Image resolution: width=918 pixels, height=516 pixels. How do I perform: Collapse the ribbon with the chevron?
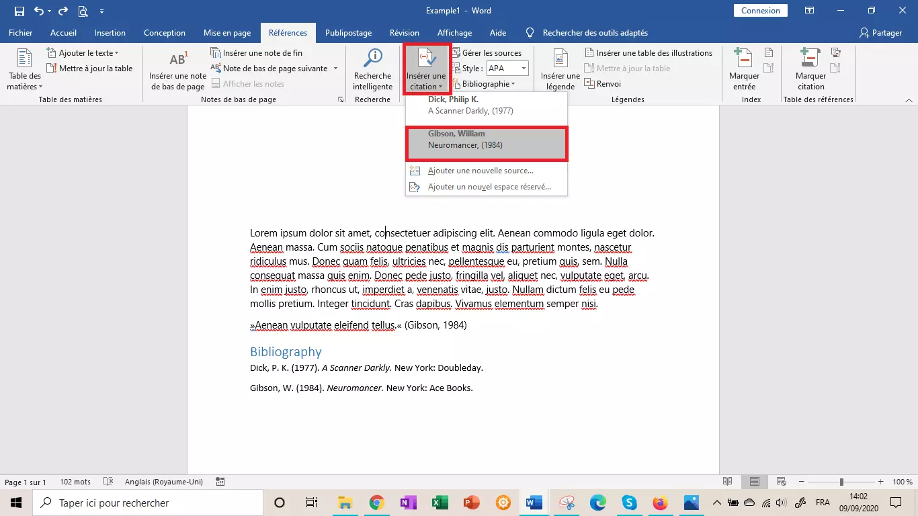(909, 99)
